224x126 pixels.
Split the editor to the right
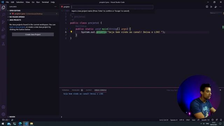207,7
